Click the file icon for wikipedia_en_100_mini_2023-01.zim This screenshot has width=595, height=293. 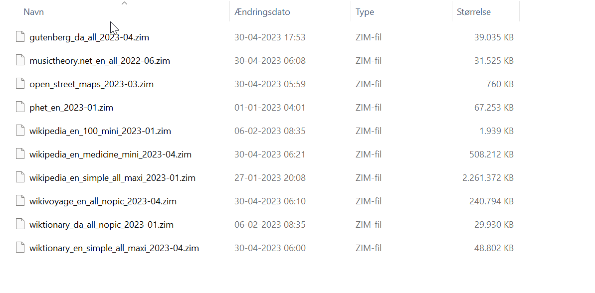(20, 131)
